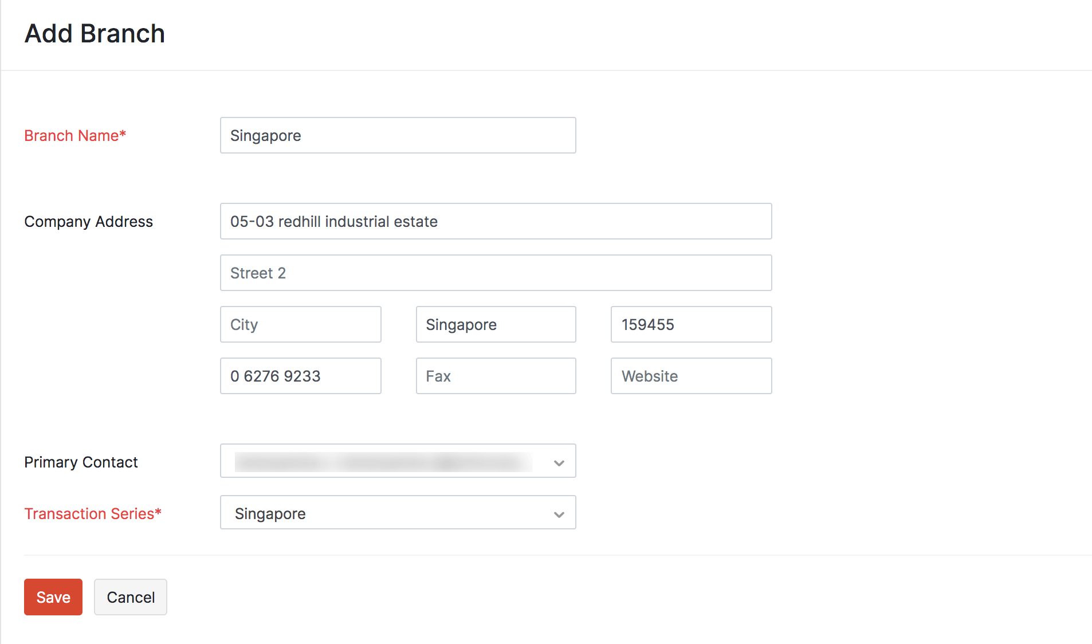Save the new branch
1092x644 pixels.
point(53,597)
